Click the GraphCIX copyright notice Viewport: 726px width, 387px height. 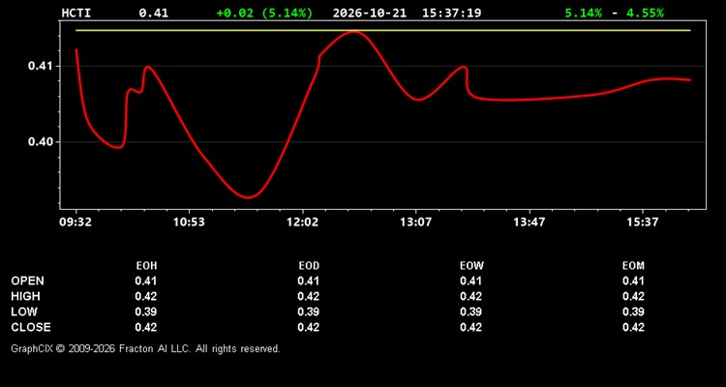coord(145,348)
